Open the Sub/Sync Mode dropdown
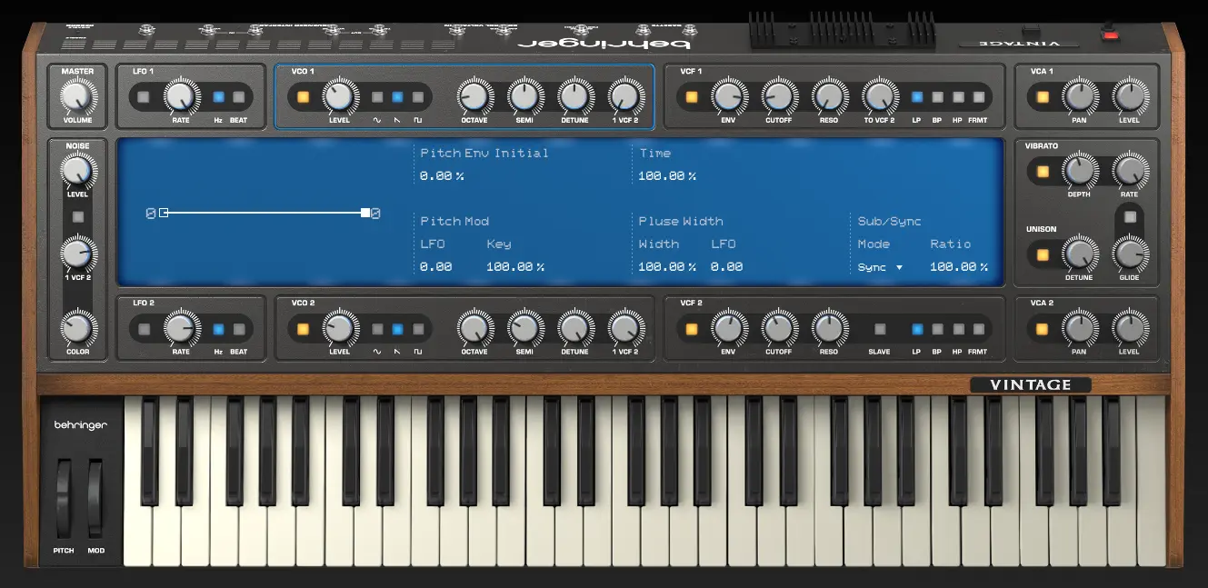Viewport: 1208px width, 588px height. pyautogui.click(x=880, y=267)
